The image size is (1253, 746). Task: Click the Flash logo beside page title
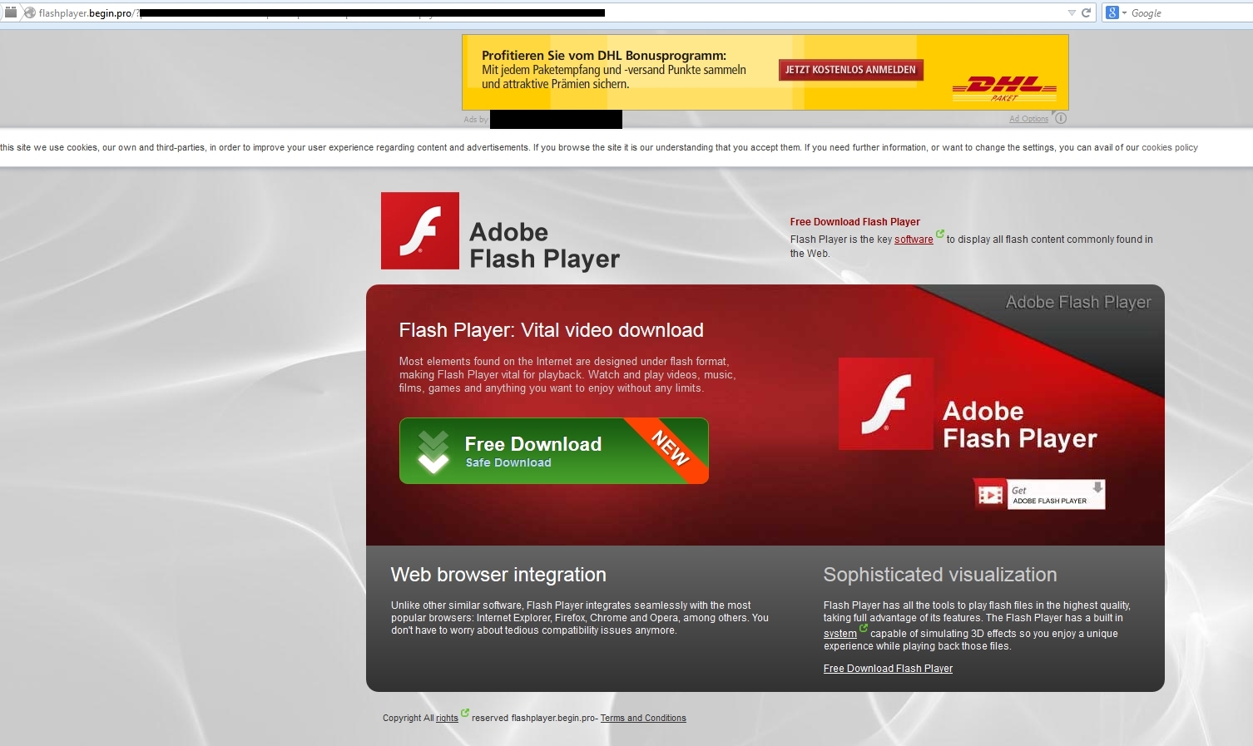click(420, 230)
